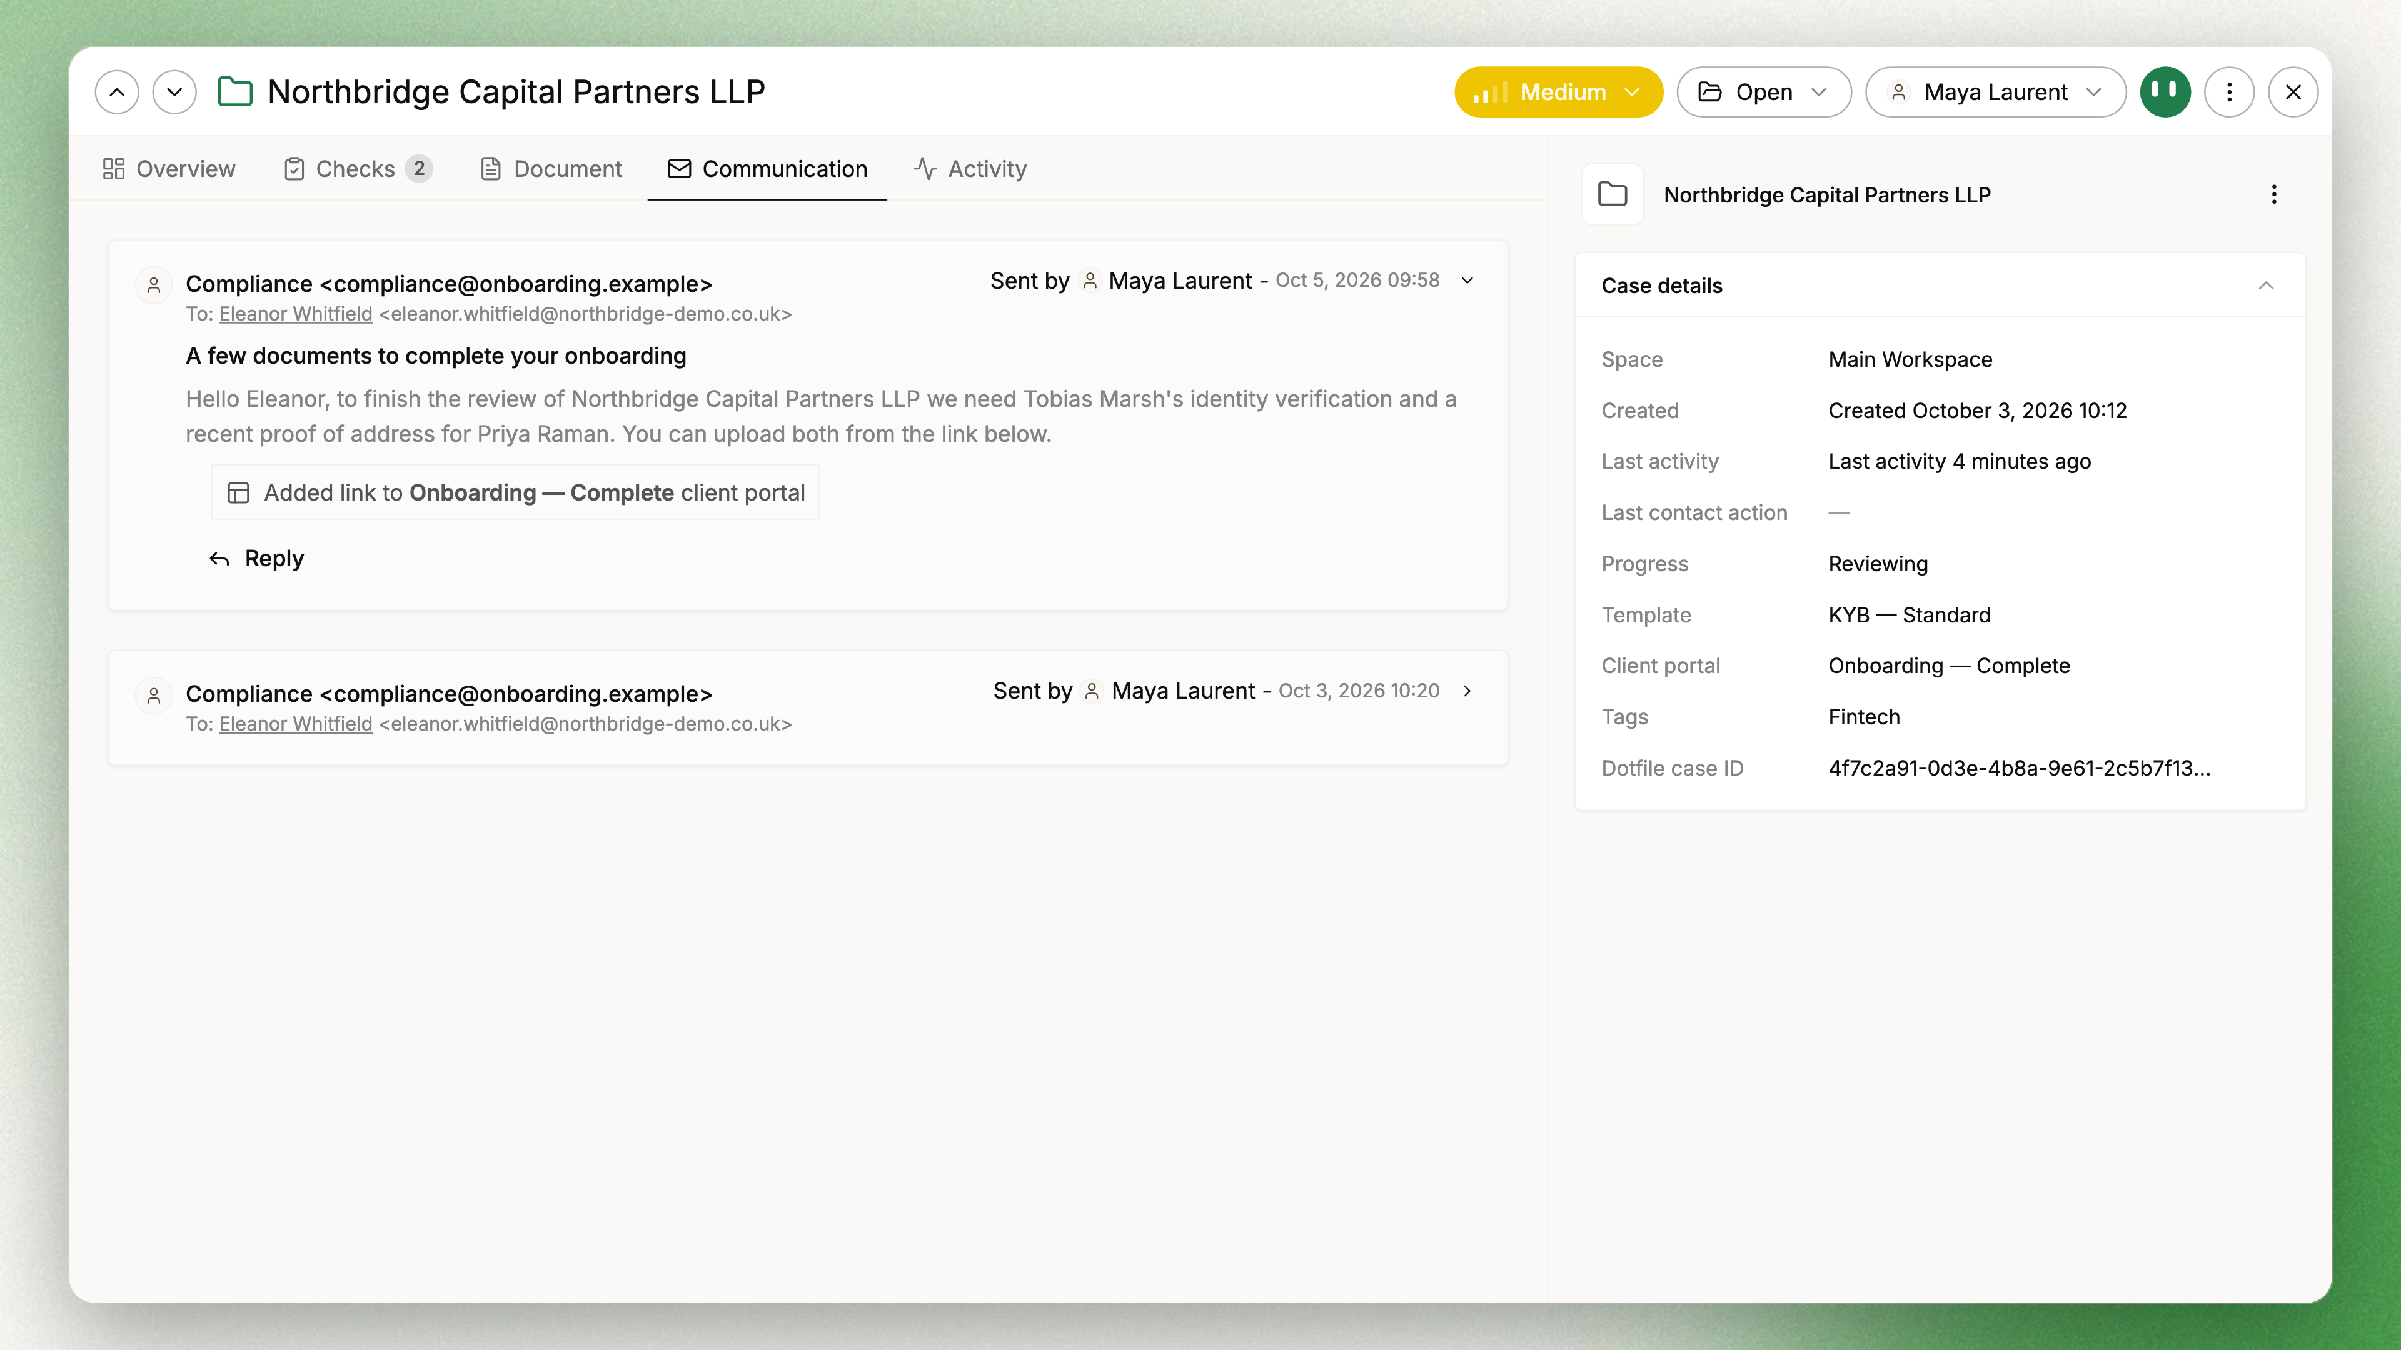Click Maya Laurent user icon in Oct 3 email
The image size is (2401, 1350).
(x=1092, y=691)
